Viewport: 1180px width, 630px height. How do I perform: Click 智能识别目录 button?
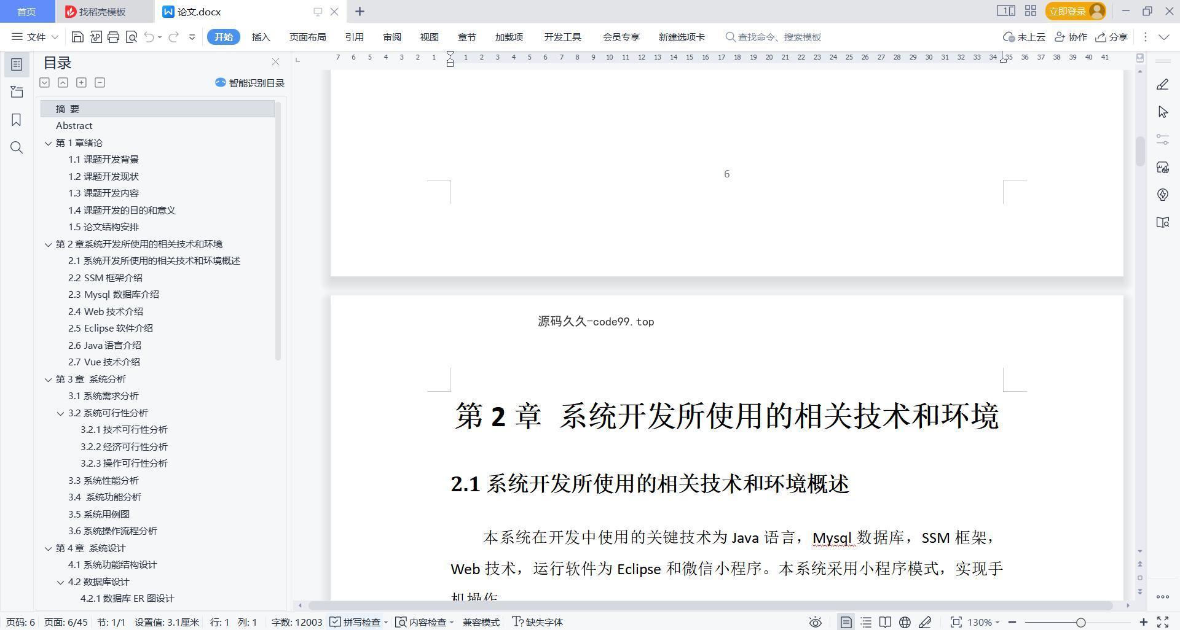[x=250, y=83]
